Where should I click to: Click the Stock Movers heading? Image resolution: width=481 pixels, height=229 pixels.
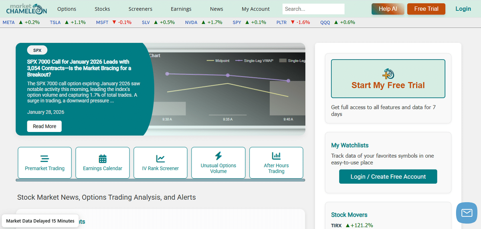349,215
